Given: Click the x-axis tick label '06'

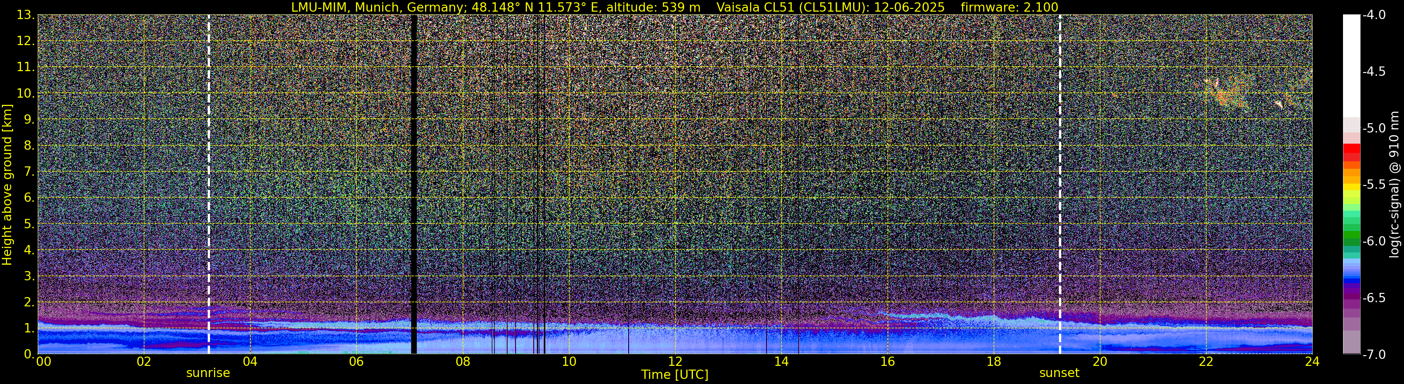Looking at the screenshot, I should click(356, 362).
